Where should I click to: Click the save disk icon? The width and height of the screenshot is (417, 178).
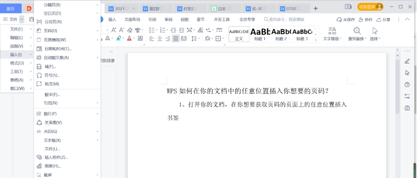coord(31,19)
